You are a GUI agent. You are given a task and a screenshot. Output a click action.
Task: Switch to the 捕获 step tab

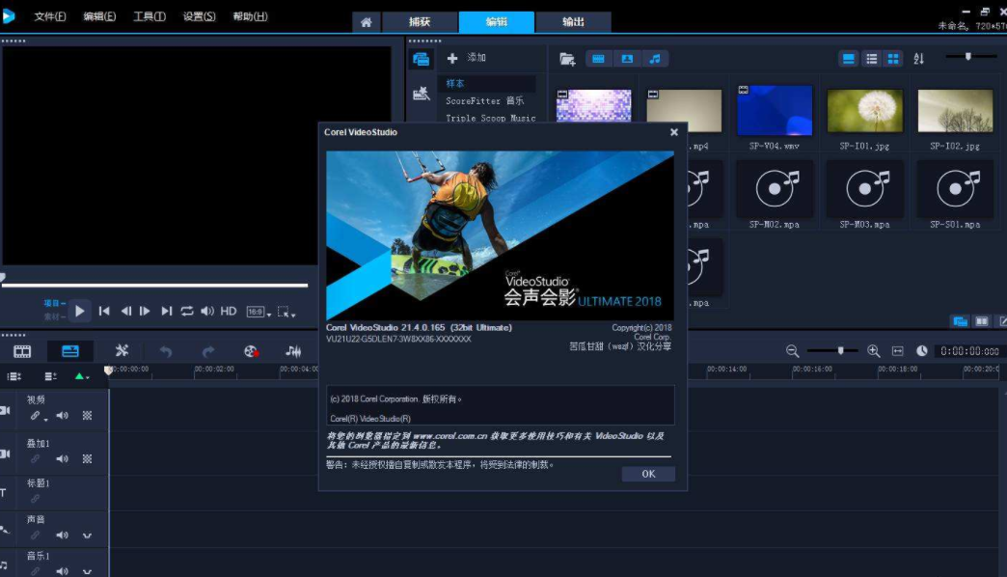[x=420, y=22]
